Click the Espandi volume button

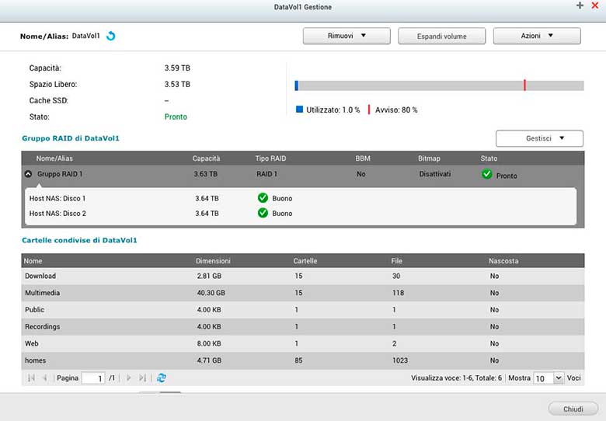point(441,36)
